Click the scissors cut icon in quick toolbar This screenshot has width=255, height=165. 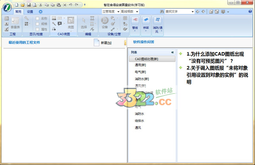(41, 5)
